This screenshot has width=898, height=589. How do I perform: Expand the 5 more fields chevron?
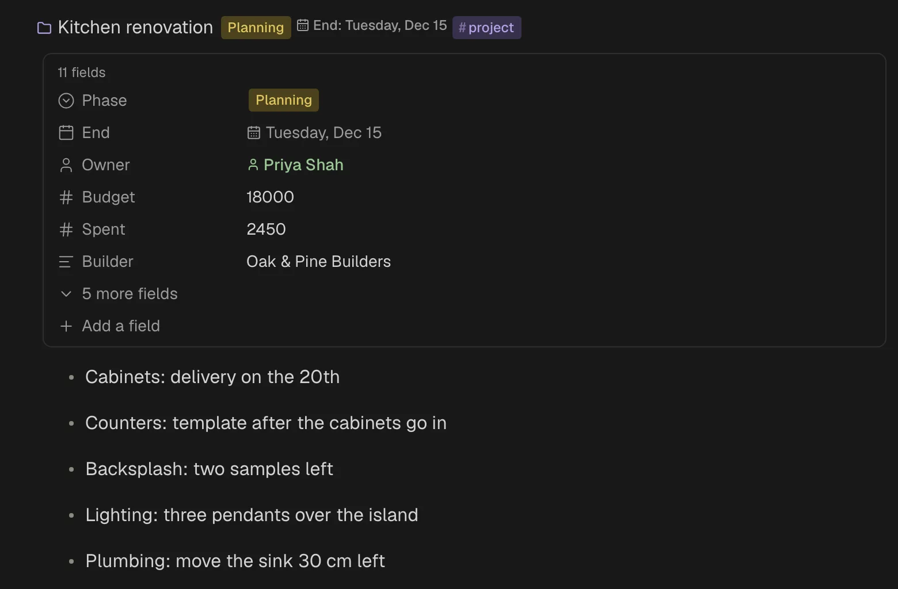tap(66, 294)
